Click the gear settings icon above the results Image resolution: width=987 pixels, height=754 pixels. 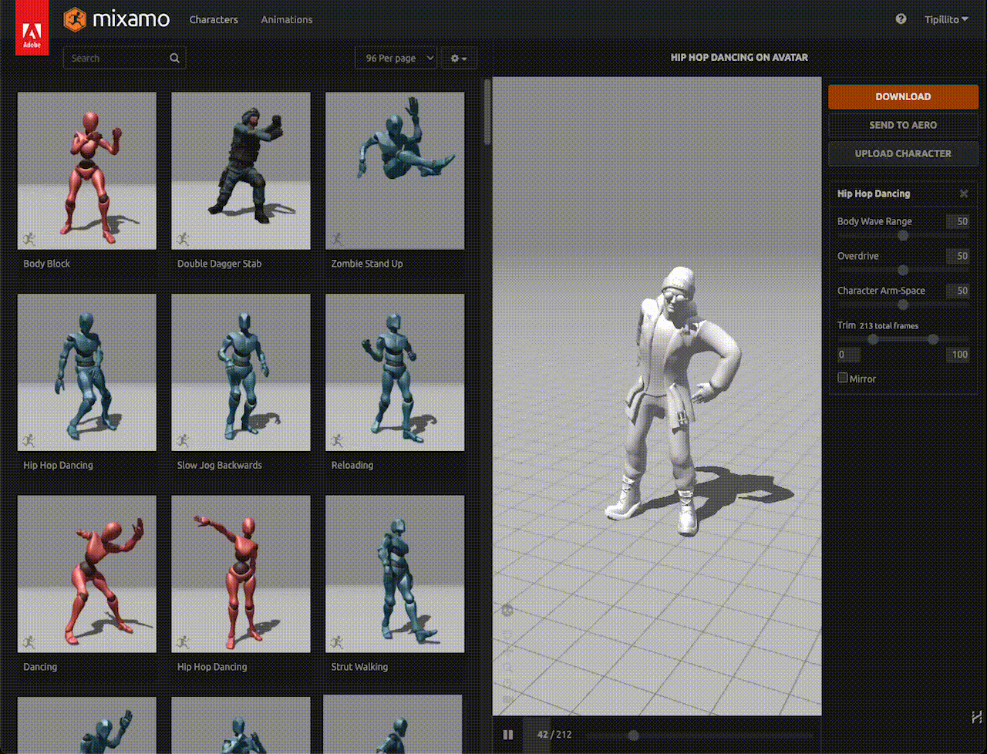tap(455, 58)
